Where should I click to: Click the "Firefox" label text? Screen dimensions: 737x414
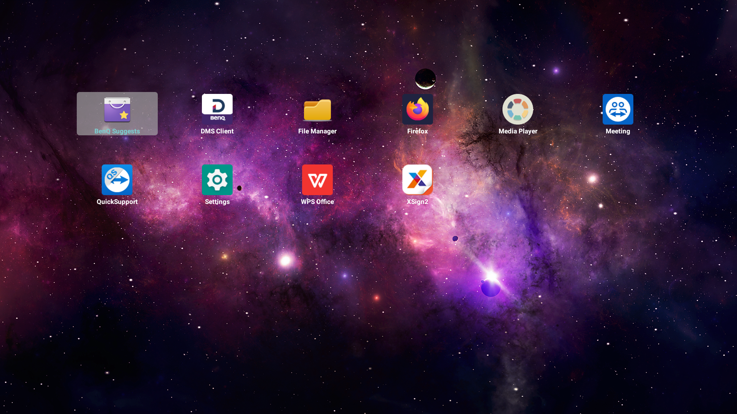(x=418, y=131)
